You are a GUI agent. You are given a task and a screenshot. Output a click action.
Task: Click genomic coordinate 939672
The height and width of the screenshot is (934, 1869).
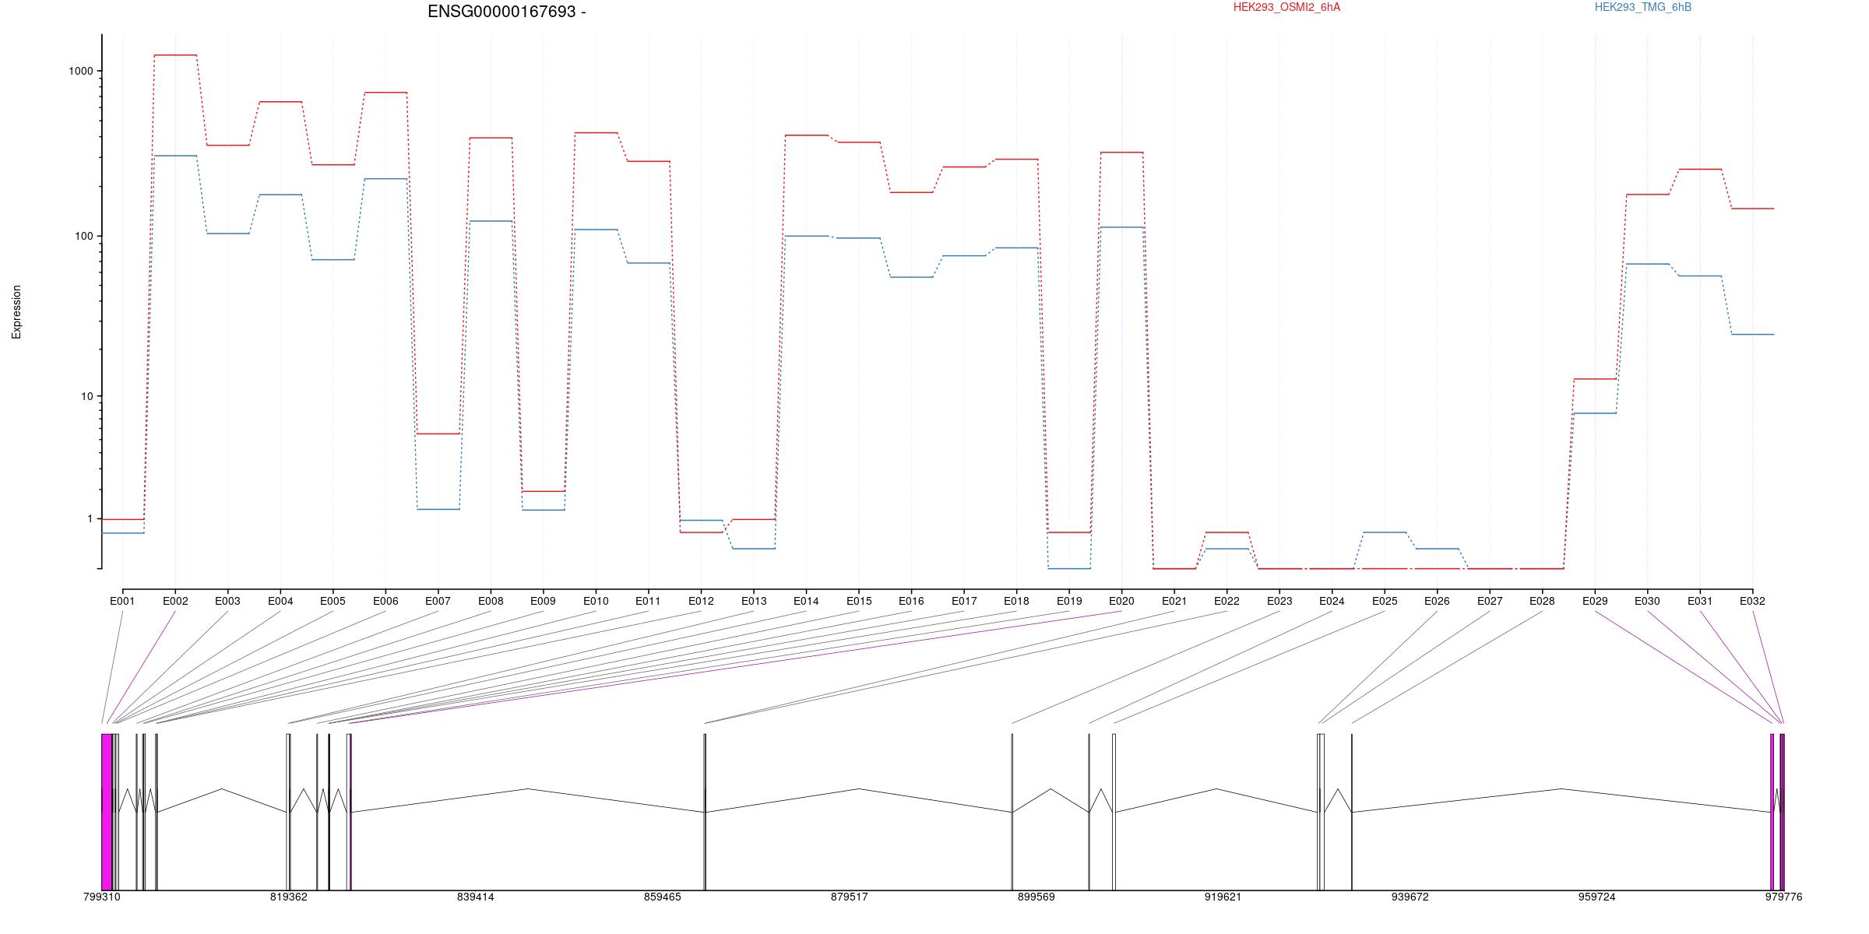(1410, 897)
